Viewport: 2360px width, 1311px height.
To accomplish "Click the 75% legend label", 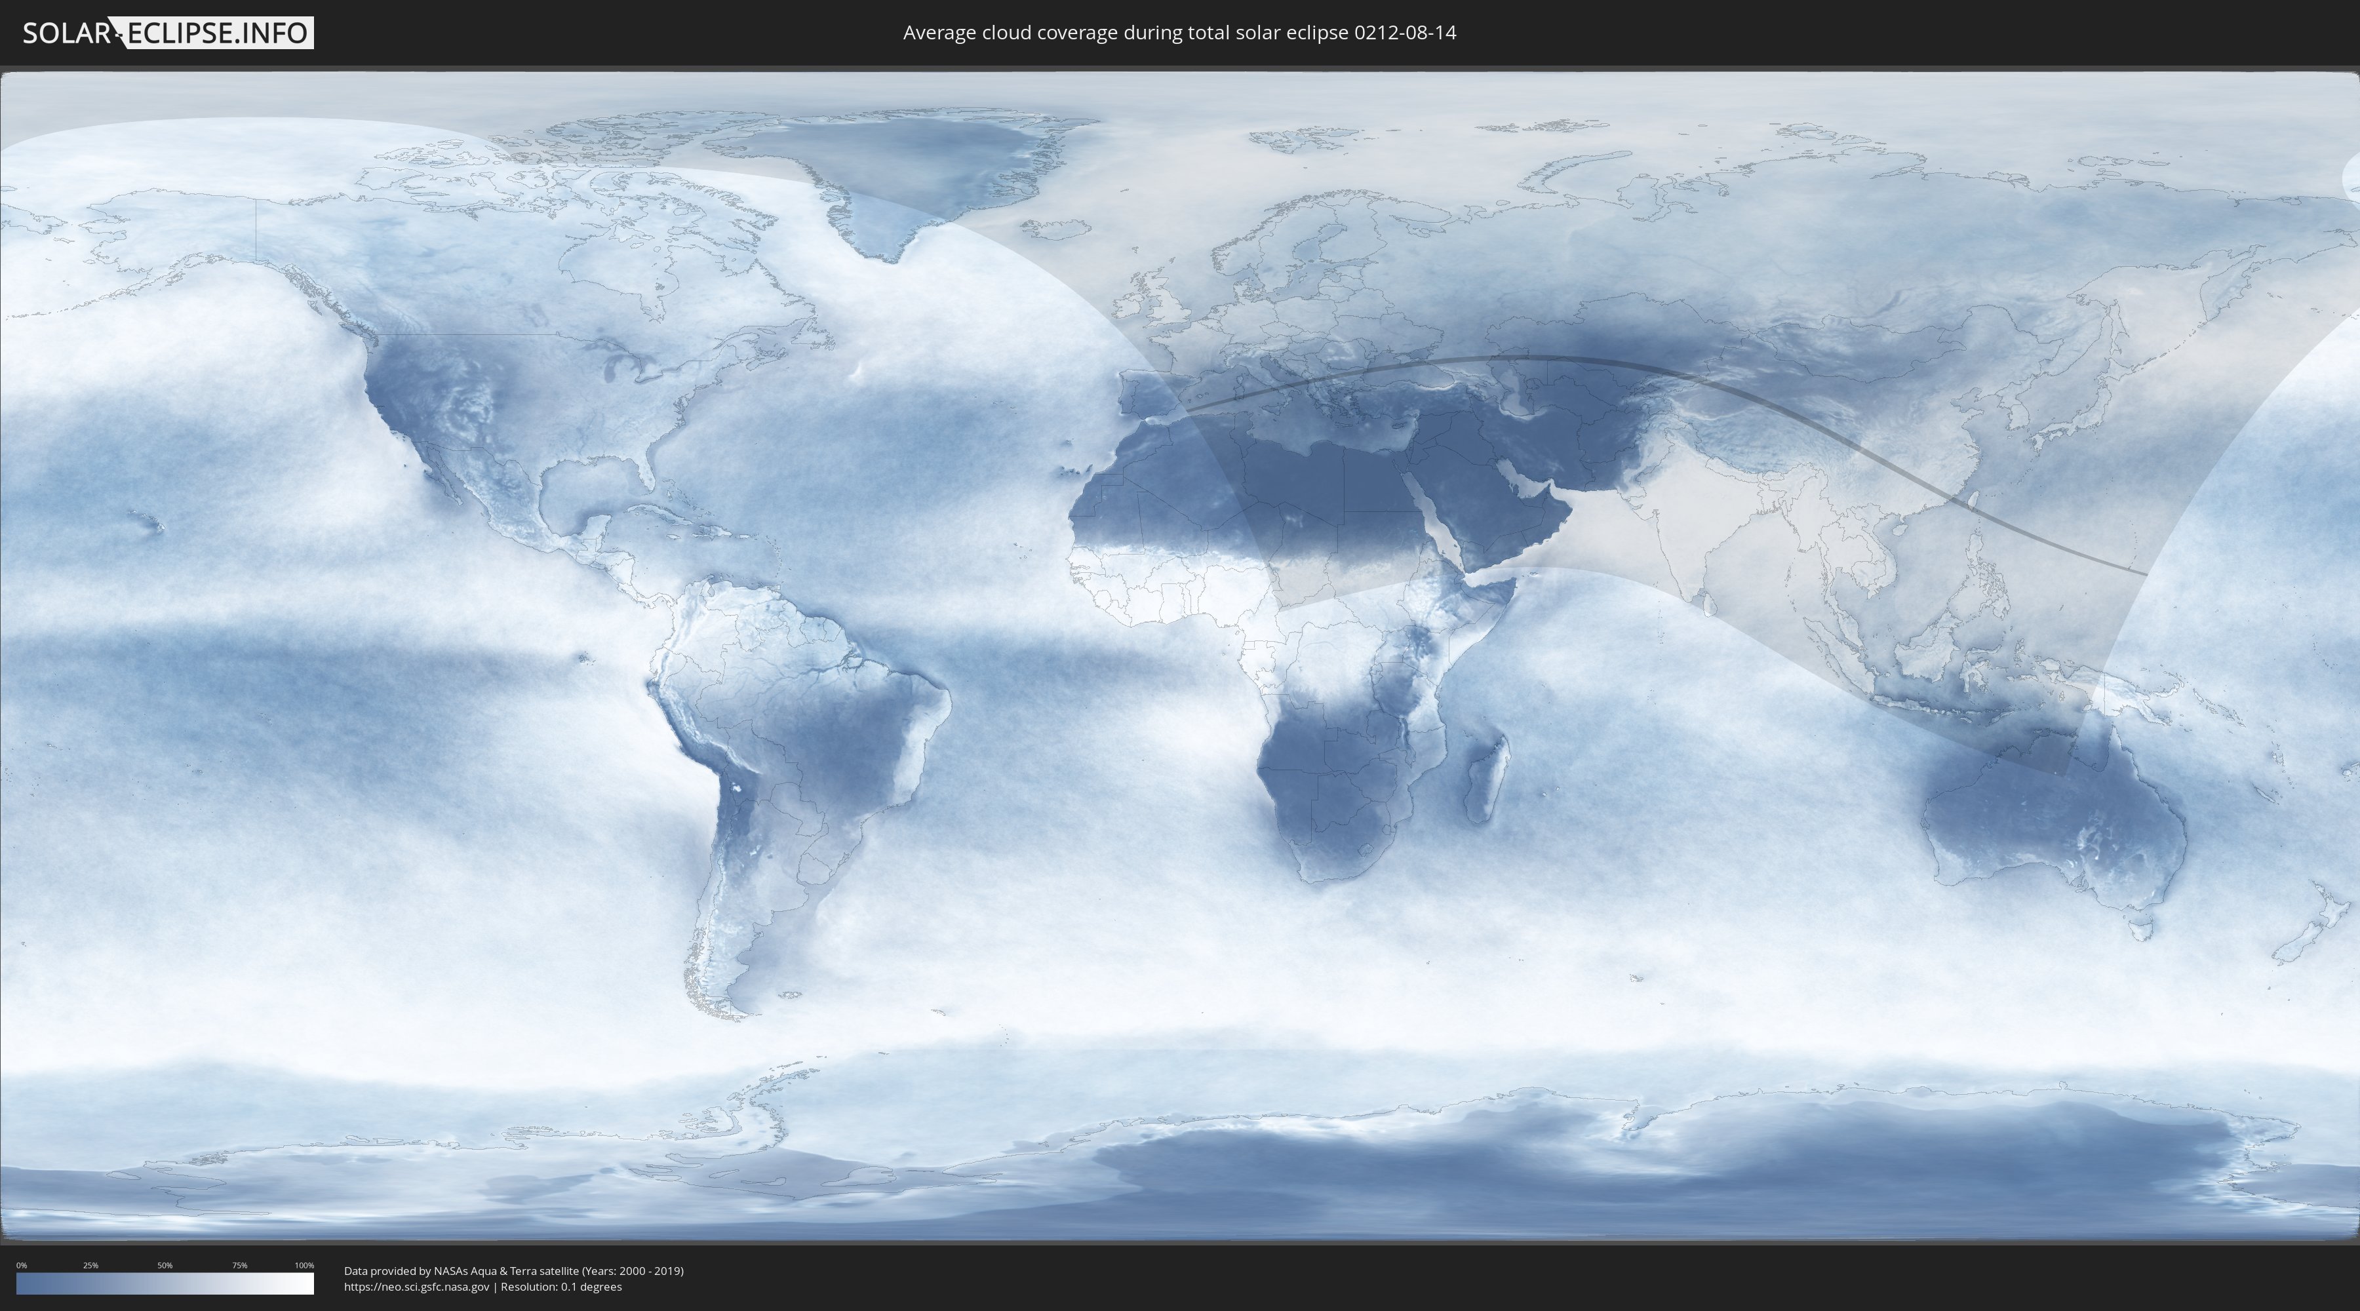I will (239, 1265).
